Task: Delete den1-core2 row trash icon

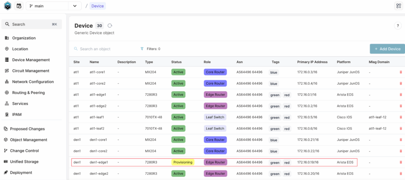Action: [x=401, y=151]
